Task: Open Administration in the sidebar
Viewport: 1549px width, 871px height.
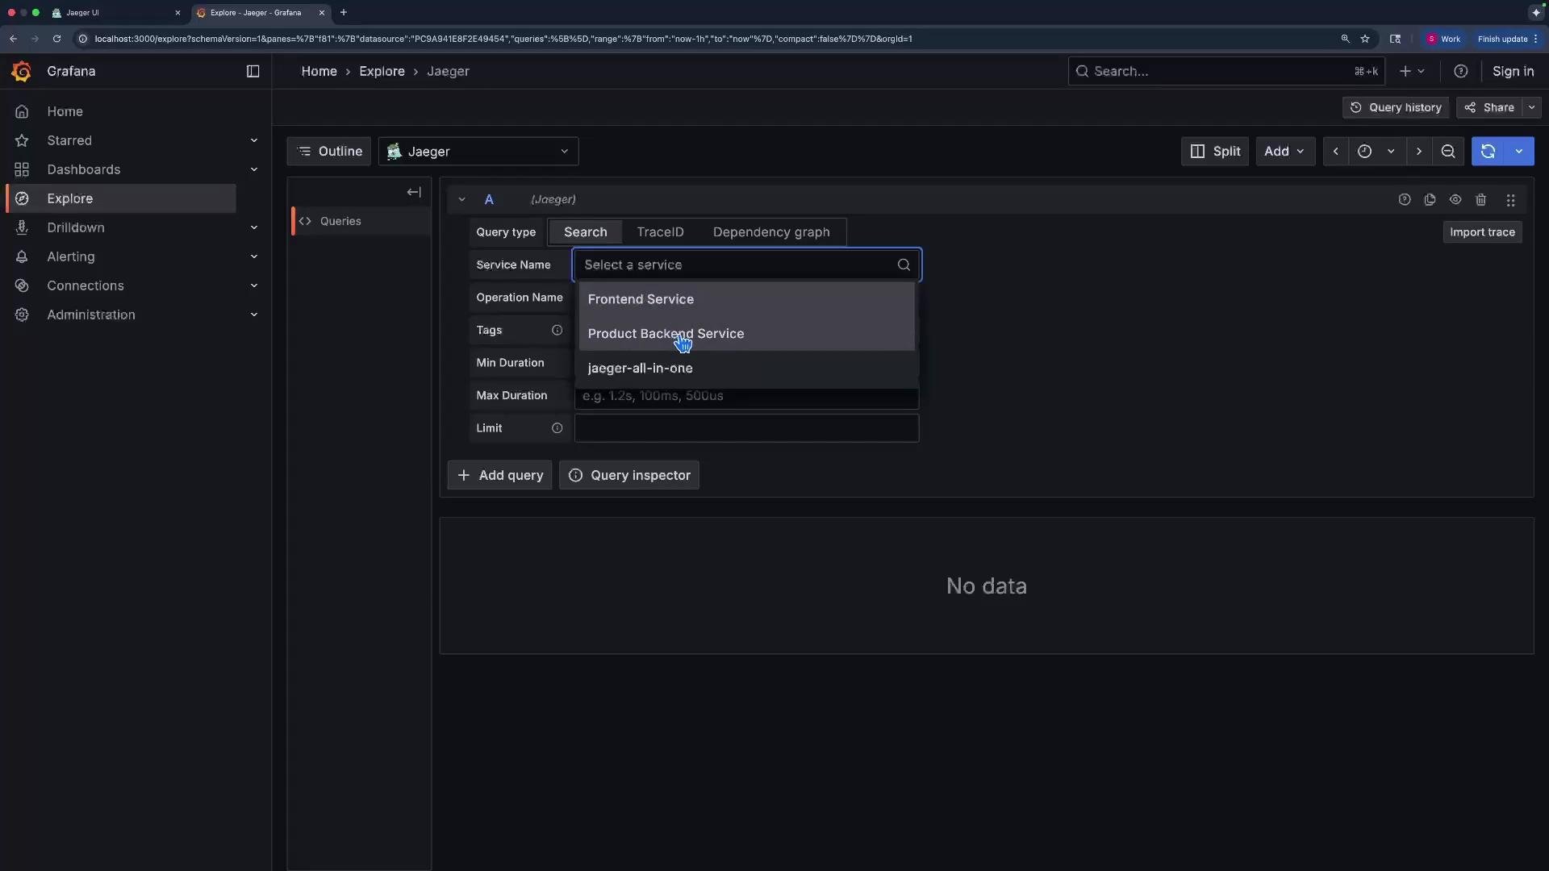Action: [x=91, y=315]
